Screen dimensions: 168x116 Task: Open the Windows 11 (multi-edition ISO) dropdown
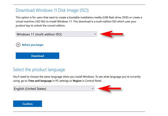56,34
